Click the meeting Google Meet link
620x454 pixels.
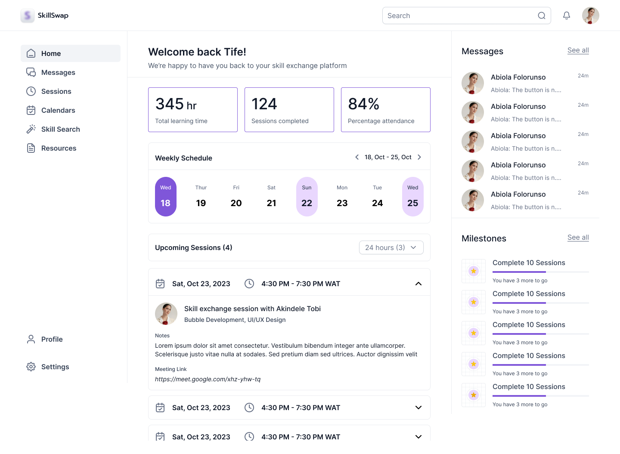click(x=208, y=379)
